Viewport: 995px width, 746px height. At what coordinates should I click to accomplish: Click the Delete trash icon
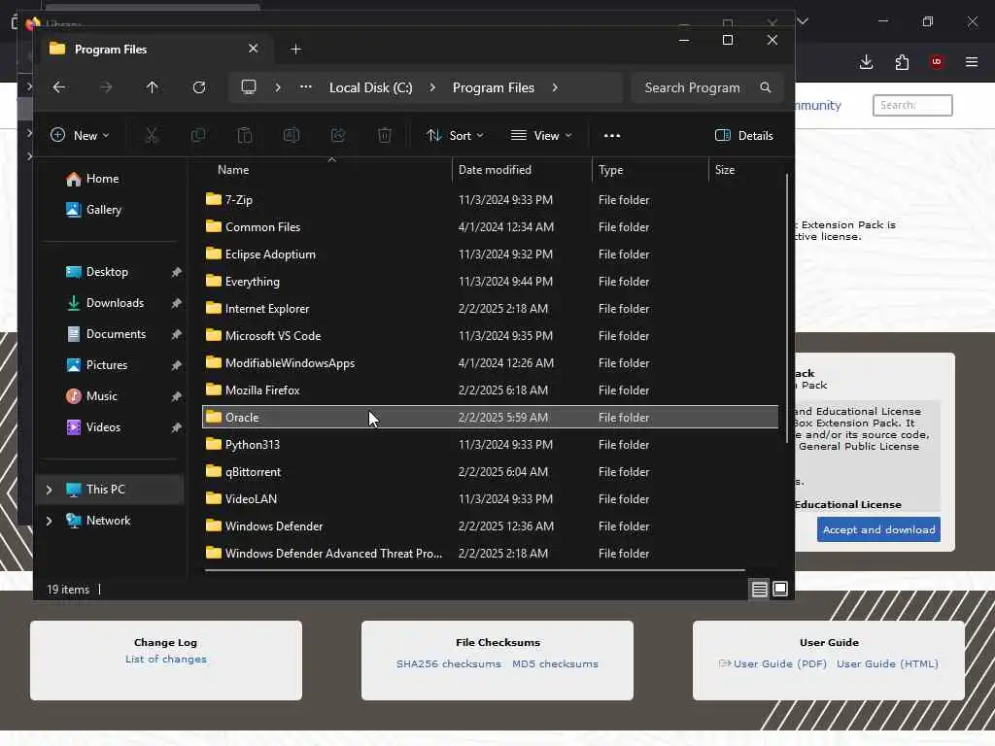(385, 135)
